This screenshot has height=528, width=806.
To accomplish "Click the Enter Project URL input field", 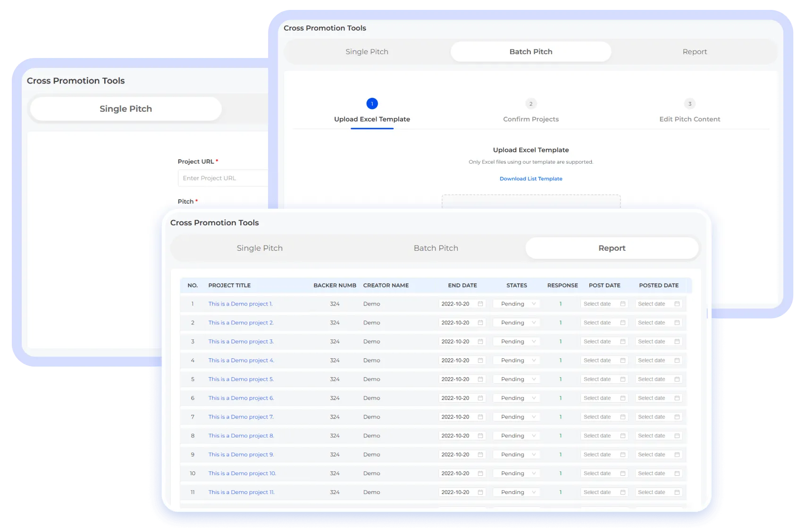I will pyautogui.click(x=222, y=178).
